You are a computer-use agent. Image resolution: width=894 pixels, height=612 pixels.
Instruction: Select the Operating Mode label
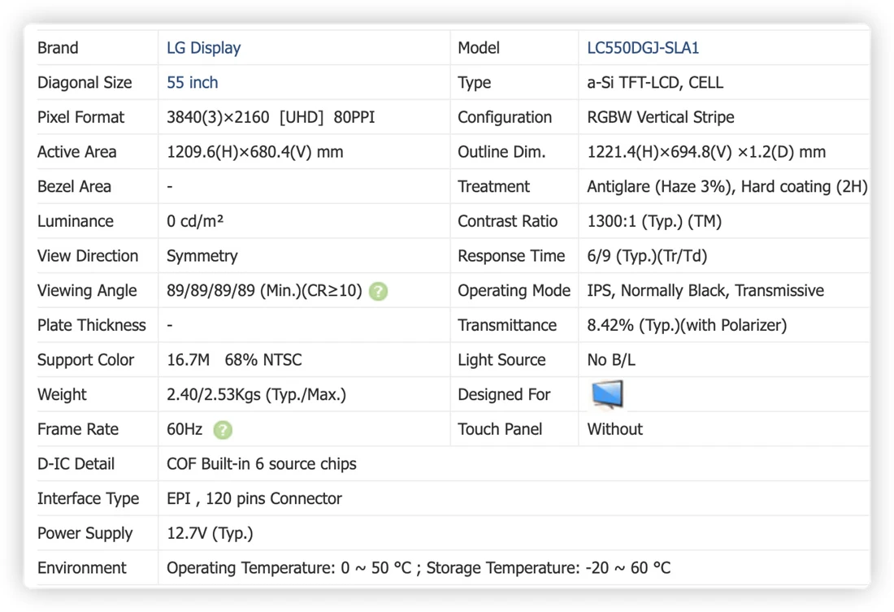click(514, 291)
